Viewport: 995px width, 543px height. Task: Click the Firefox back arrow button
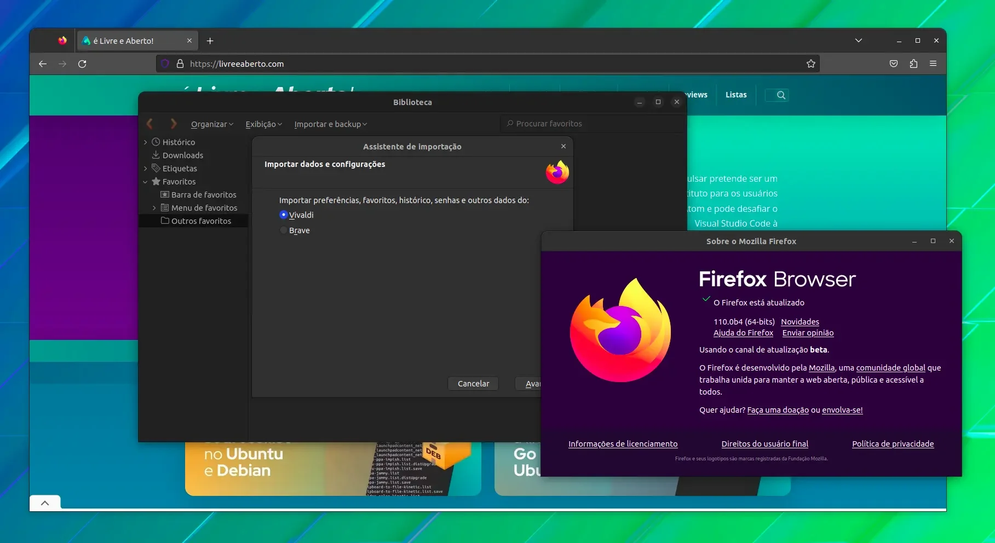click(x=43, y=64)
